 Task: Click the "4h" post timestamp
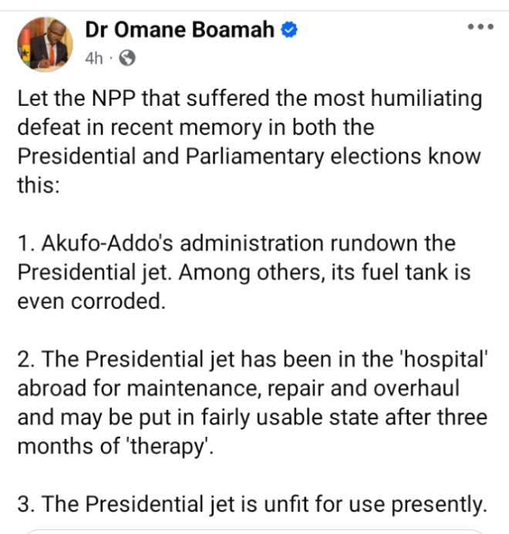click(93, 58)
